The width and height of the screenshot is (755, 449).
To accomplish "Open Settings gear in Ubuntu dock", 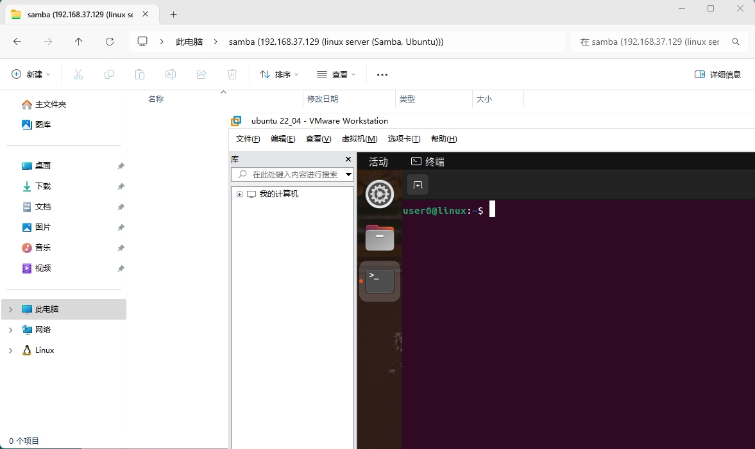I will pos(380,194).
